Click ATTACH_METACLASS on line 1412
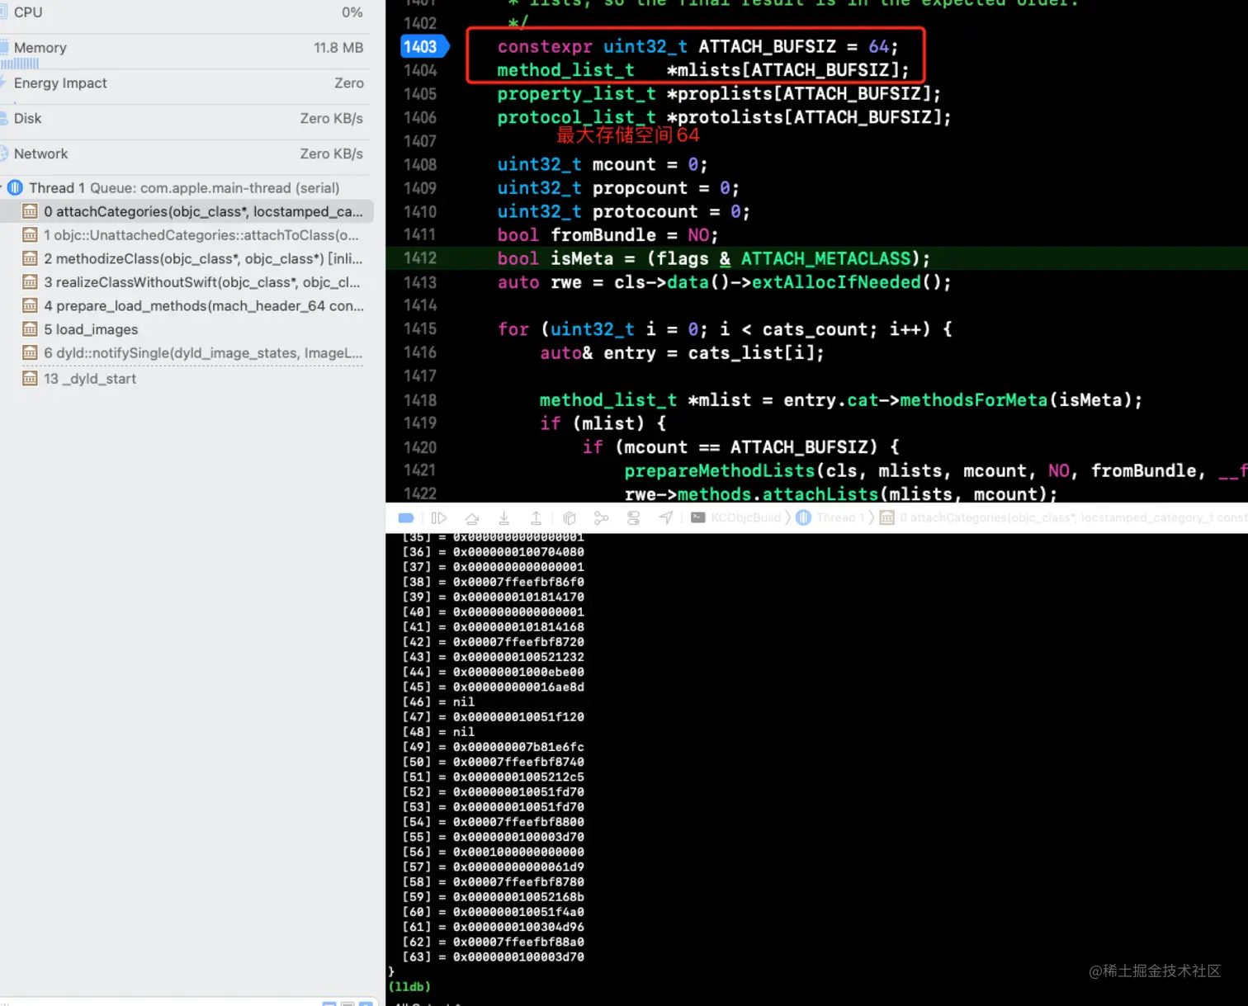 (x=825, y=259)
